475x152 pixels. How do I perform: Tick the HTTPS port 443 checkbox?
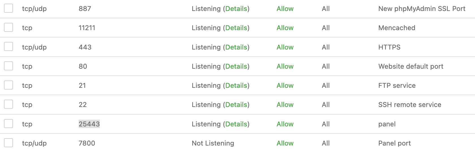coord(8,47)
